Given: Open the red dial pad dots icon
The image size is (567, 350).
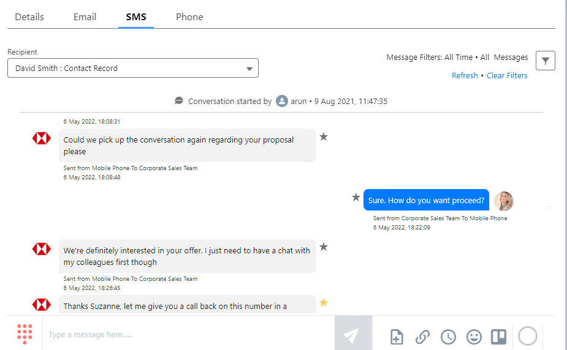Looking at the screenshot, I should 25,333.
